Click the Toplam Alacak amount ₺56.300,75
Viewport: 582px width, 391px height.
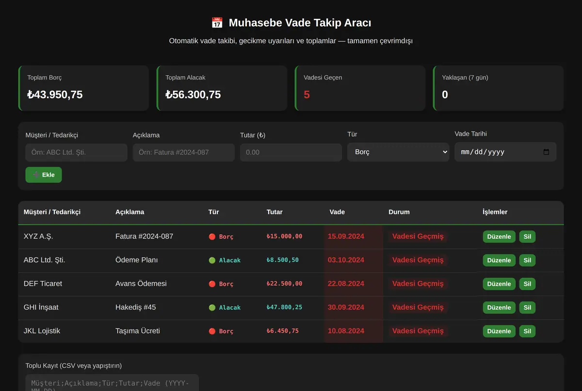pyautogui.click(x=193, y=95)
